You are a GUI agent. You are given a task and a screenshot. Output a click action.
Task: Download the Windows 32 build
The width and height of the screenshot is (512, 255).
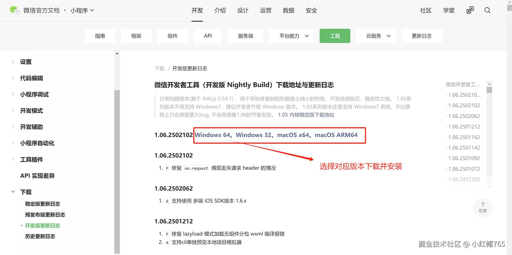tap(253, 135)
